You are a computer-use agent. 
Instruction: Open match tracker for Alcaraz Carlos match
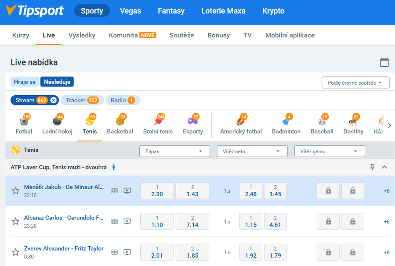pyautogui.click(x=115, y=222)
